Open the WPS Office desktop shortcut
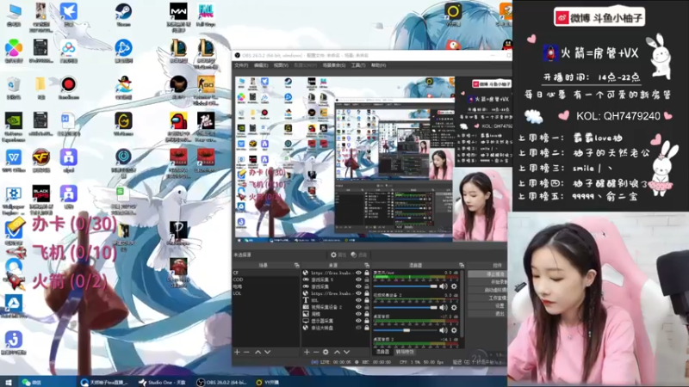Image resolution: width=689 pixels, height=387 pixels. point(14,161)
